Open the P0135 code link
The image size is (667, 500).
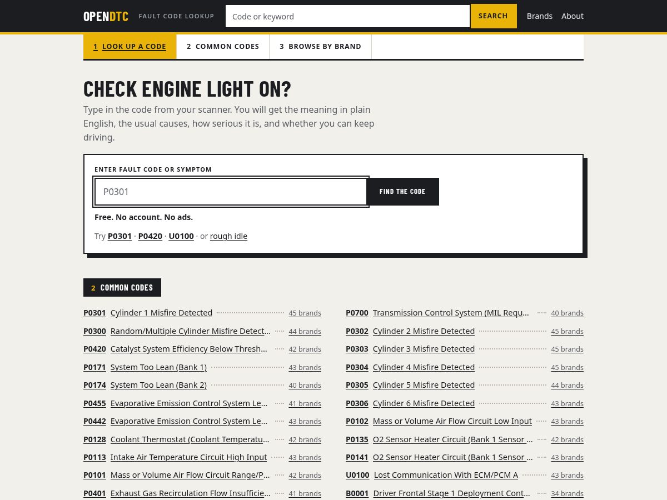tap(357, 439)
